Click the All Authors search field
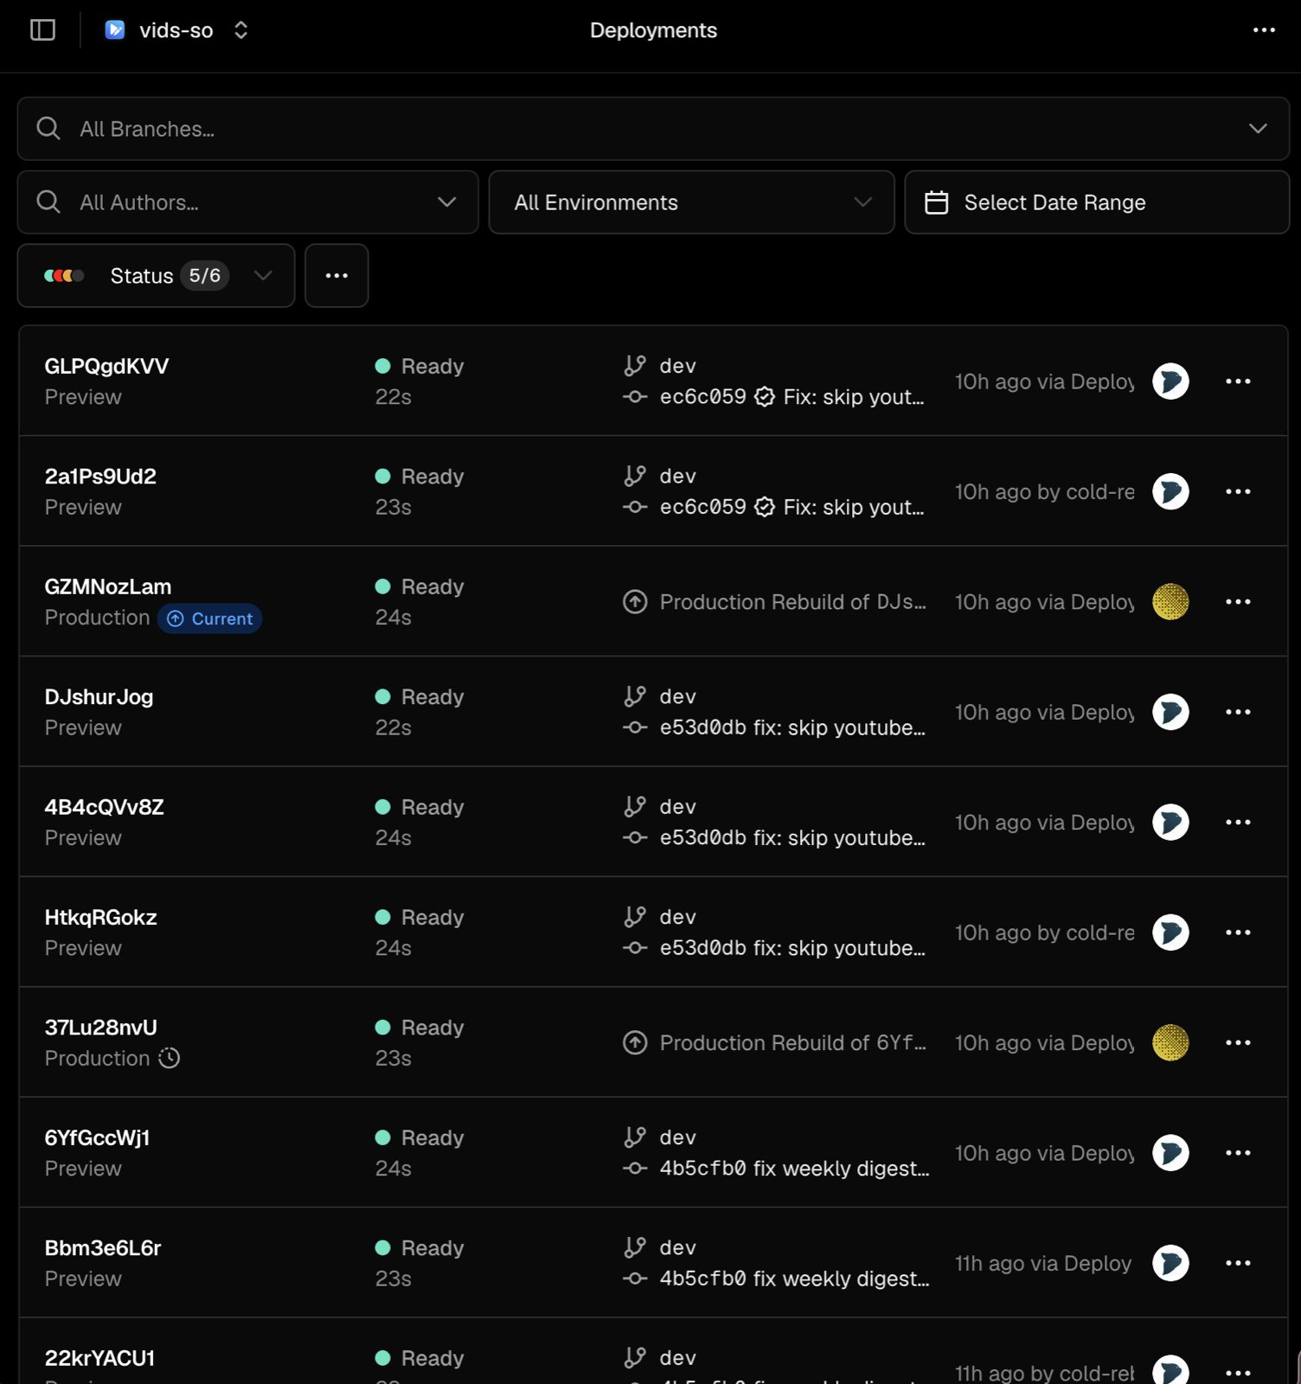Screen dimensions: 1301x1384 tap(247, 202)
